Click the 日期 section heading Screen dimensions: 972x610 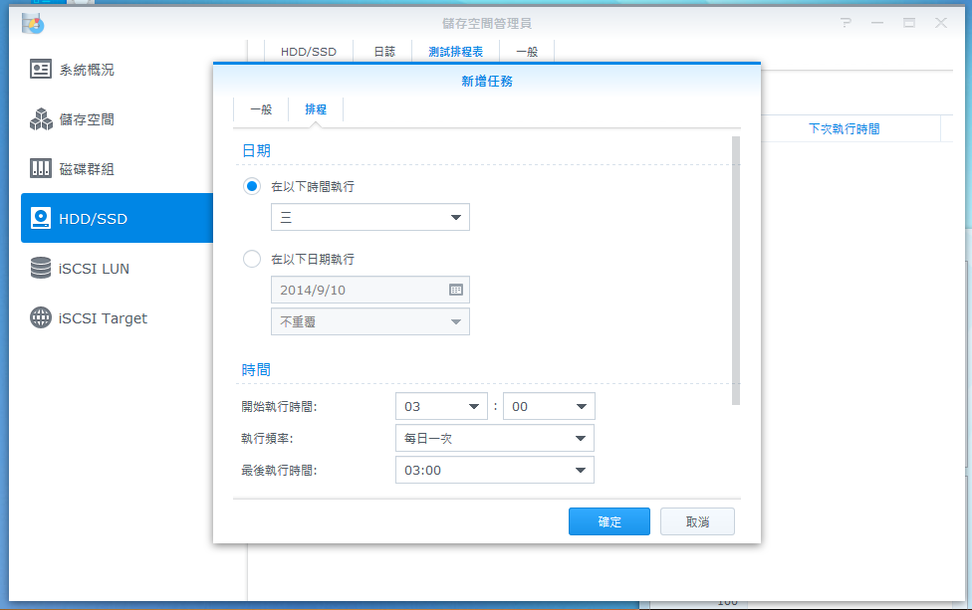[256, 150]
